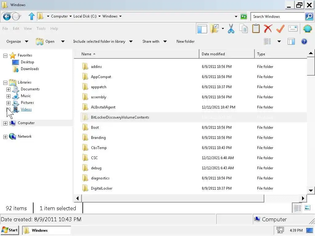Expand the Music library node

(8, 96)
